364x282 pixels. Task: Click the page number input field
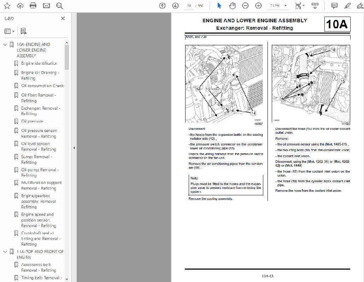click(x=189, y=6)
